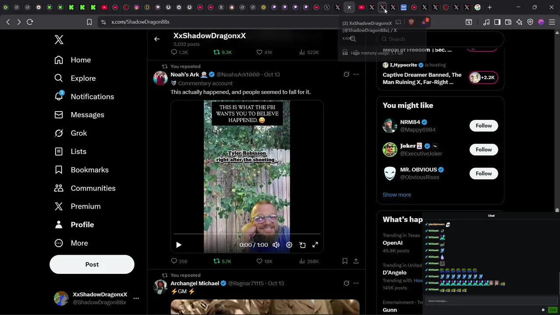Click the X logo in sidebar
560x315 pixels.
point(59,39)
